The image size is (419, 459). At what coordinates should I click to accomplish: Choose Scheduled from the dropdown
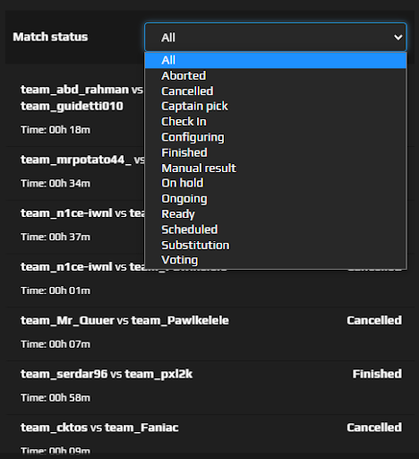(276, 229)
